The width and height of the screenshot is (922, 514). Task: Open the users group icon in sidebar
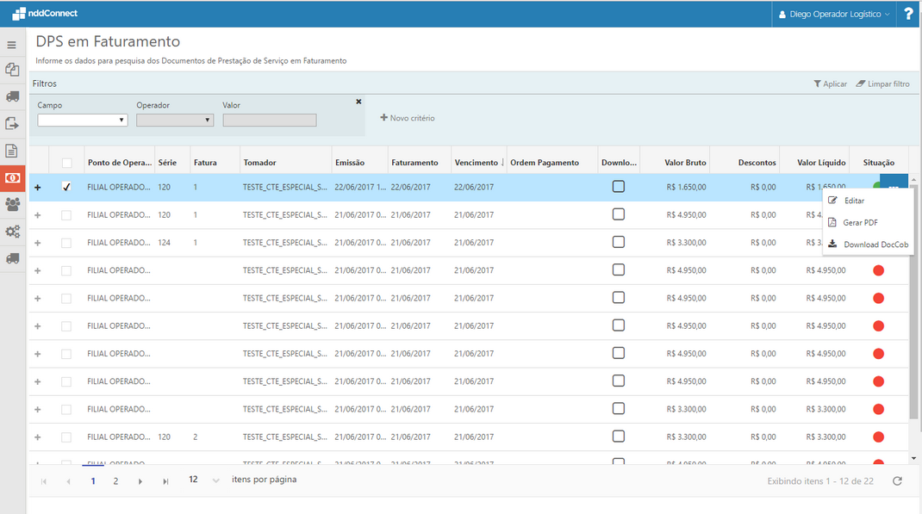click(x=12, y=204)
